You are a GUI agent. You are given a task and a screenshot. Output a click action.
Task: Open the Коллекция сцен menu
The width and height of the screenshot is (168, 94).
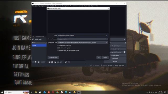click(78, 6)
